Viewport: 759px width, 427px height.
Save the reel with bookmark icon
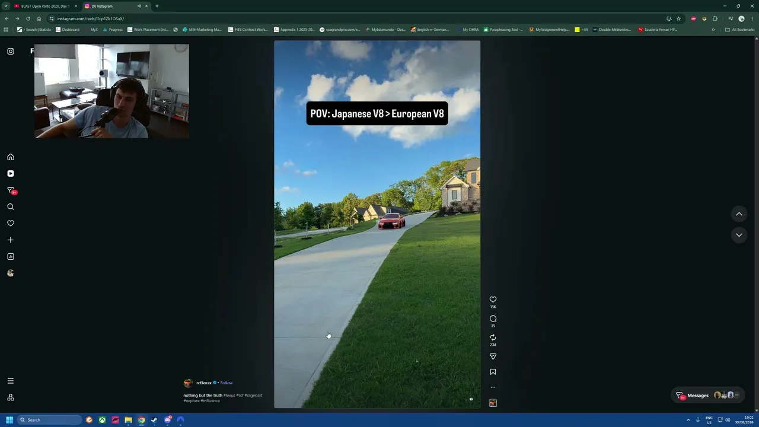(x=493, y=372)
